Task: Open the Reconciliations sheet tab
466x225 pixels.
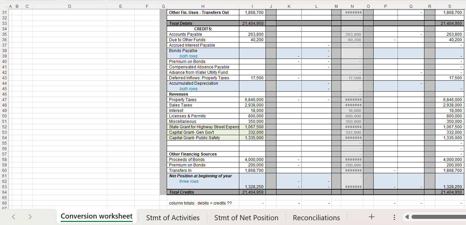Action: (x=316, y=218)
